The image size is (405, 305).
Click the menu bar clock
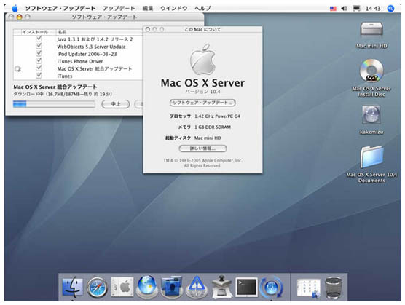373,9
